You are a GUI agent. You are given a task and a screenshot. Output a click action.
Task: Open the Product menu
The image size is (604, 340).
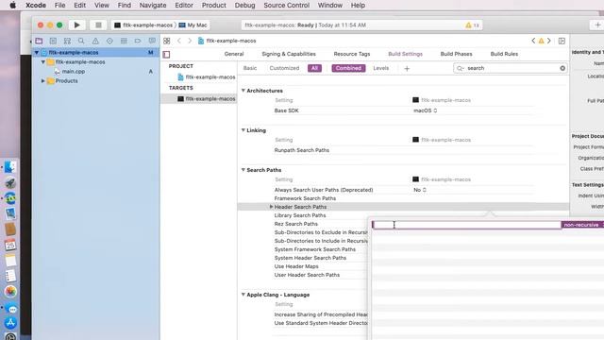click(x=214, y=6)
